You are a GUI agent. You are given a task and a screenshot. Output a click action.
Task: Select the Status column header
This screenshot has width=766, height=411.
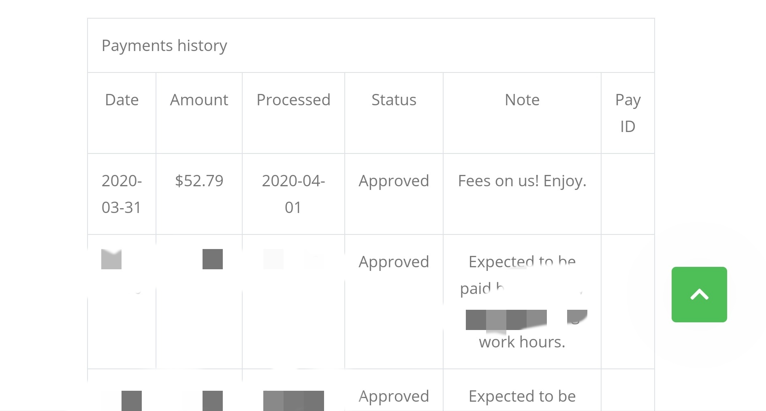point(394,100)
